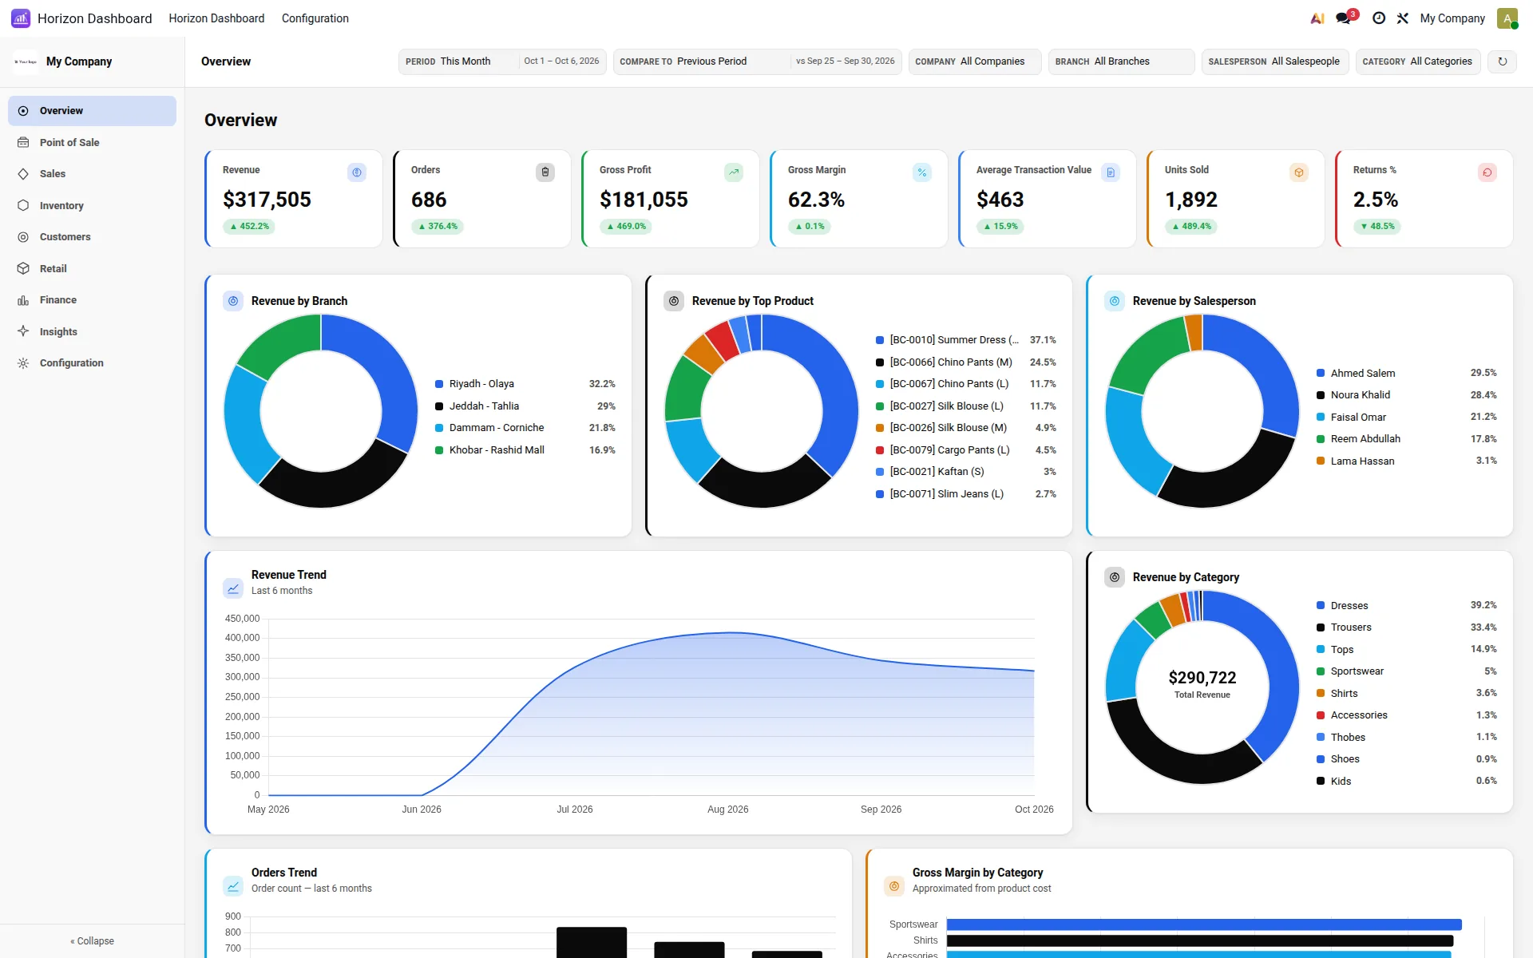Image resolution: width=1533 pixels, height=958 pixels.
Task: Open the chat messages icon with badge
Action: (1344, 18)
